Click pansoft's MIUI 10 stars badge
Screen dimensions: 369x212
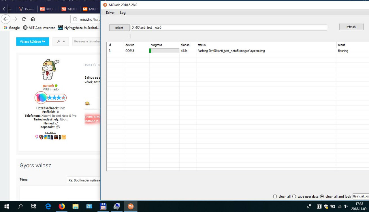[x=51, y=98]
